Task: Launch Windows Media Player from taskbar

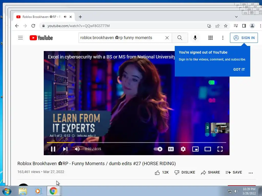Action: coord(38,191)
